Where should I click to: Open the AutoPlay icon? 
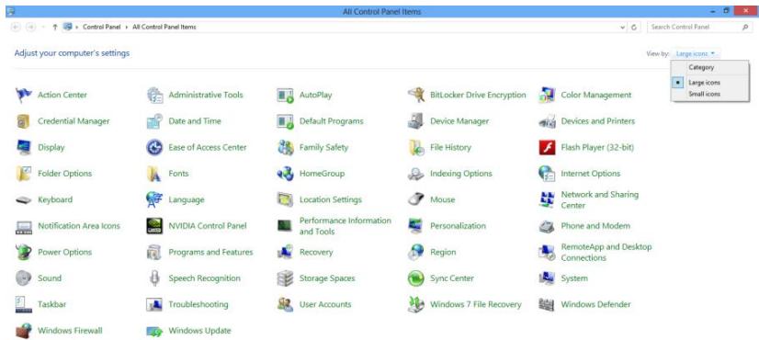(x=285, y=95)
